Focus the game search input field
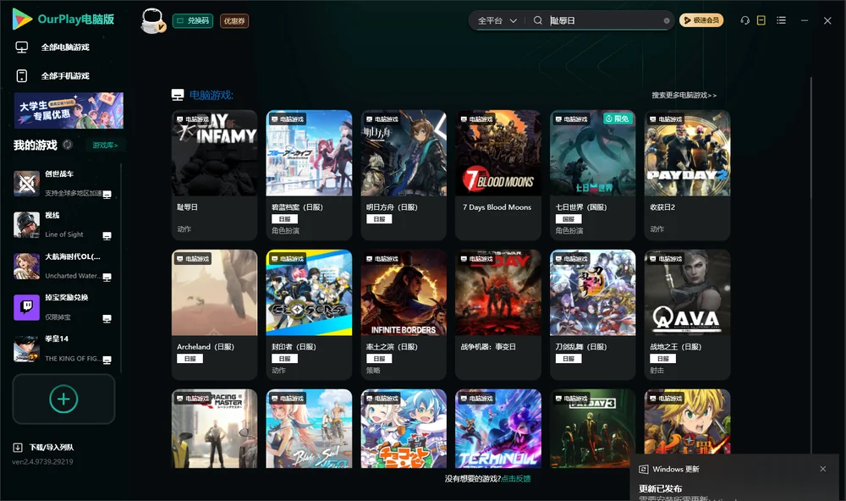Viewport: 846px width, 501px height. [x=606, y=20]
